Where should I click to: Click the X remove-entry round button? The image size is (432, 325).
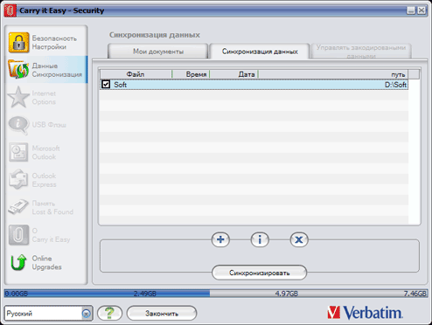[x=299, y=239]
